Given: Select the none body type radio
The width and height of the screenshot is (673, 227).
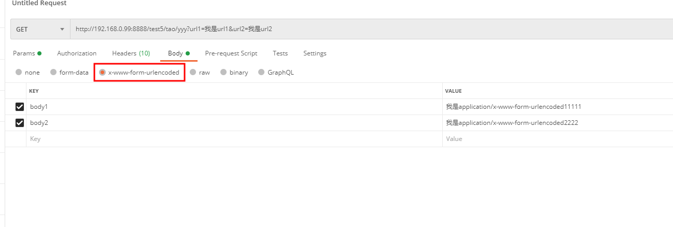Looking at the screenshot, I should 19,73.
